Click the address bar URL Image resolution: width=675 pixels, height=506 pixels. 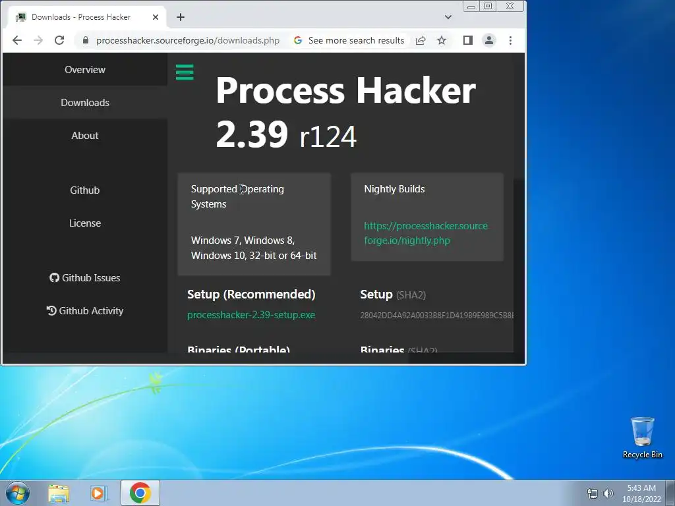tap(188, 40)
